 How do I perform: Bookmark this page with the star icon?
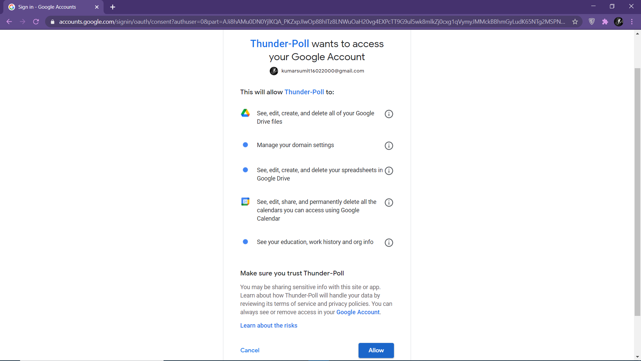click(575, 22)
